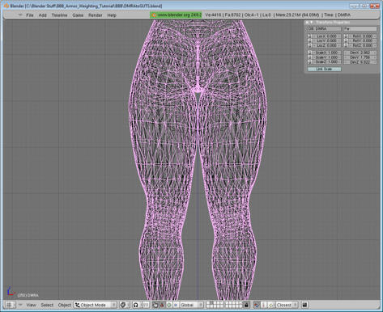
Task: Click the render this window icon
Action: (304, 305)
